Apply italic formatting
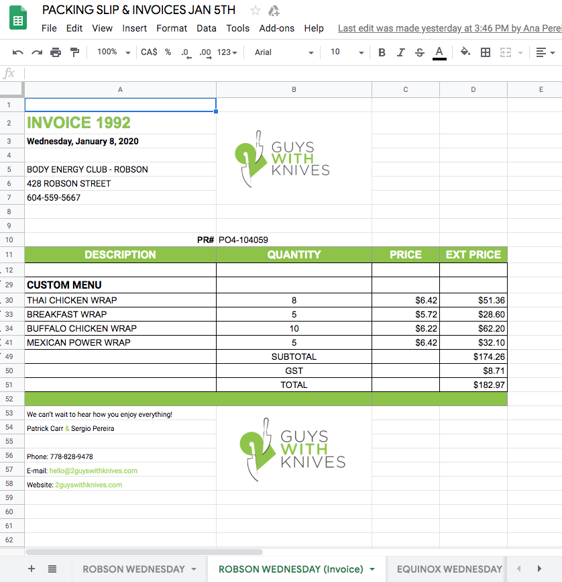Viewport: 562px width, 582px height. [x=401, y=52]
